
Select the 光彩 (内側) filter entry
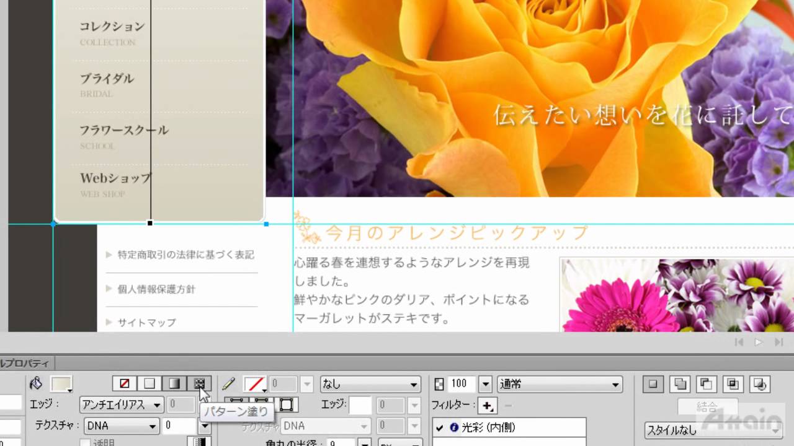[x=509, y=427]
